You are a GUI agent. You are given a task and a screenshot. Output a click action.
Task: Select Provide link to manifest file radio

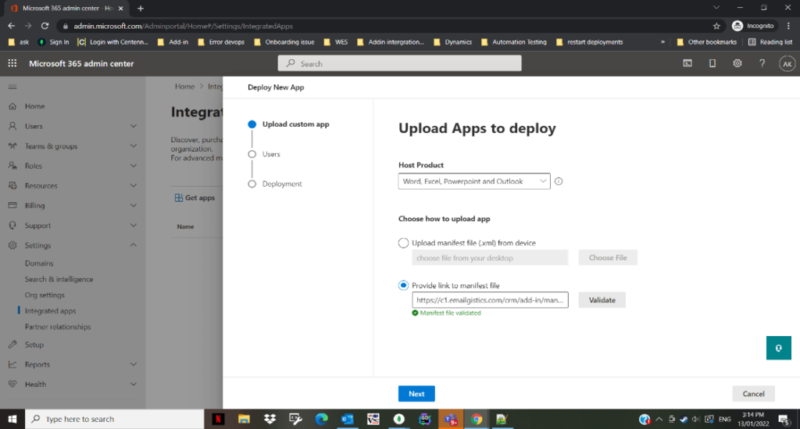[x=404, y=286]
